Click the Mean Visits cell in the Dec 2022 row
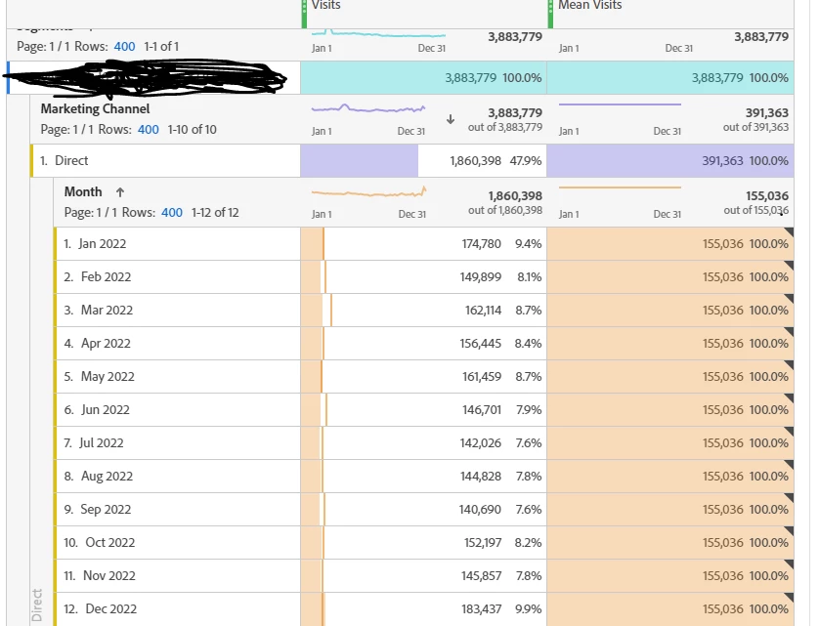The width and height of the screenshot is (819, 626). click(670, 608)
